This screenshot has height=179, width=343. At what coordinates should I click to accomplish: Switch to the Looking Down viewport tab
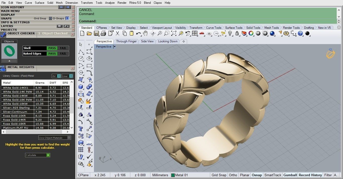pos(168,41)
